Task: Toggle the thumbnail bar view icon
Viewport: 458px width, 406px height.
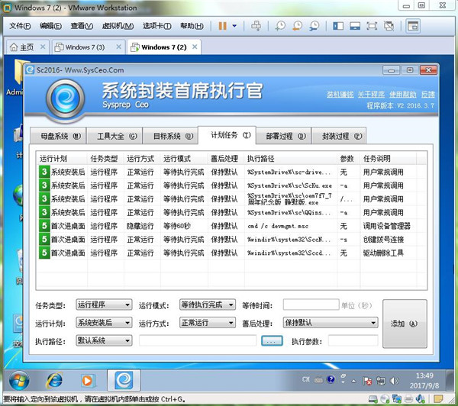Action: (x=355, y=26)
